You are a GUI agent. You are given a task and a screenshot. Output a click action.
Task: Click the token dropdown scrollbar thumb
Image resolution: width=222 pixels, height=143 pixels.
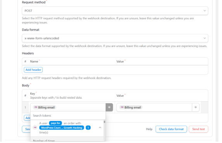tap(105, 122)
